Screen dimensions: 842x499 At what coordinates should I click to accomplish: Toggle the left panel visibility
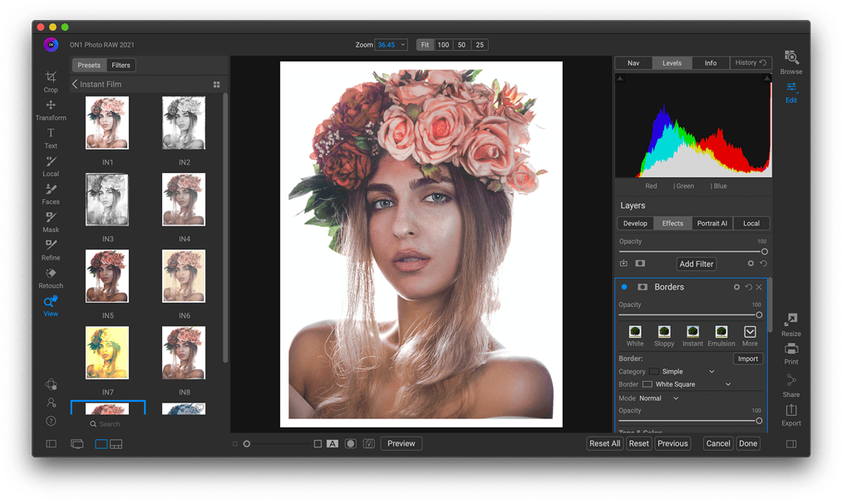(x=51, y=444)
